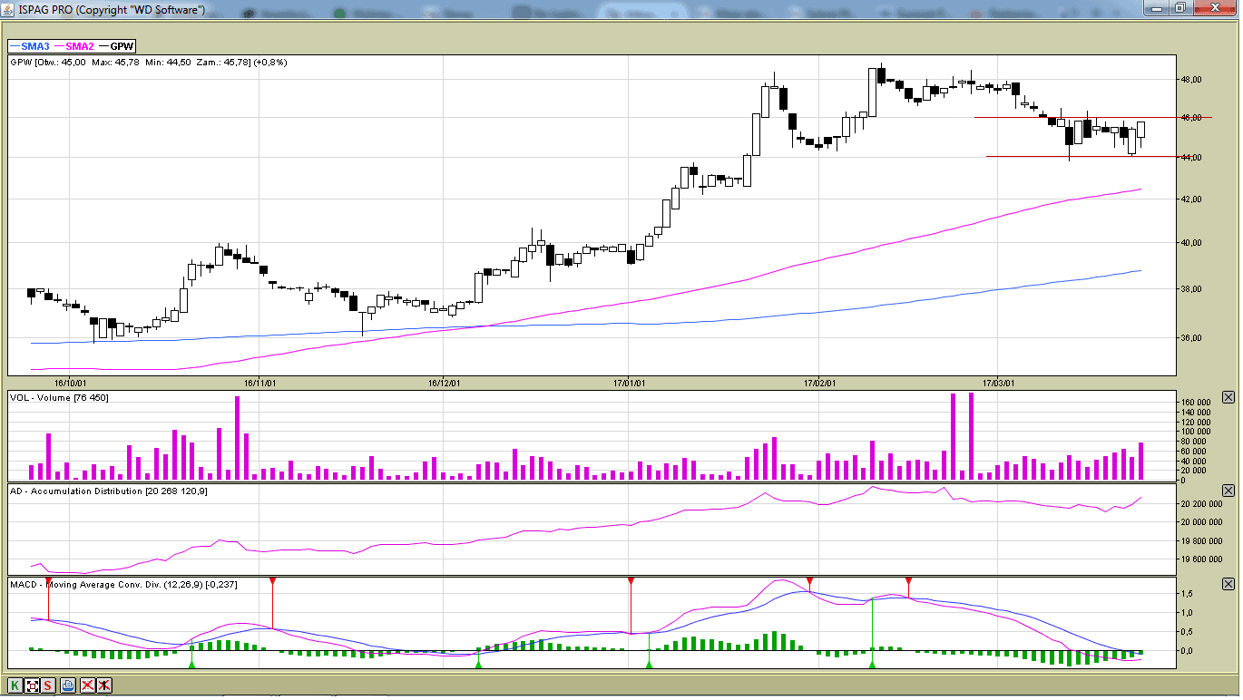Click the 16/11/01 date label on axis
Viewport: 1243px width, 700px height.
259,383
